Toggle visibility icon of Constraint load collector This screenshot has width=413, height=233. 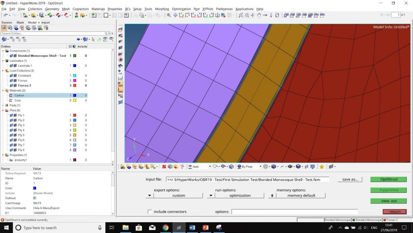coord(11,76)
